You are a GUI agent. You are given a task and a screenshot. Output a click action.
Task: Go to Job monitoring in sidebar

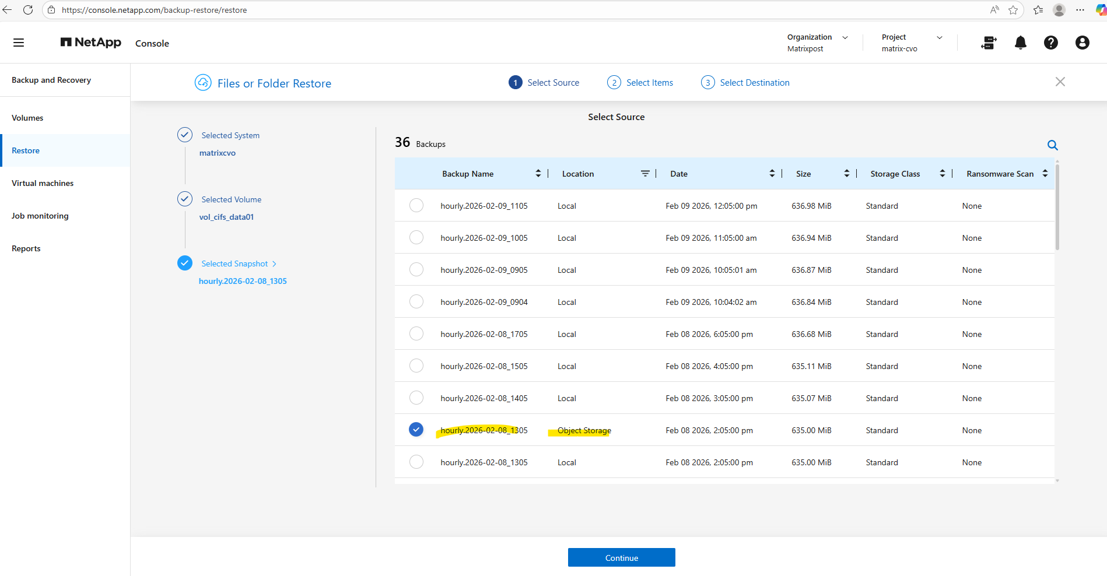[40, 216]
